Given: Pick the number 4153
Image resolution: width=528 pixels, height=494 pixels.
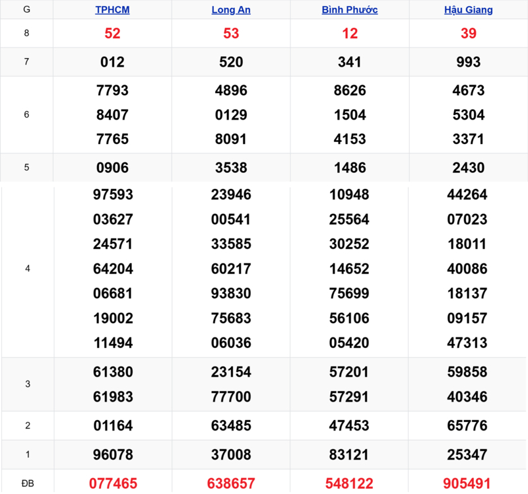Looking at the screenshot, I should 350,139.
